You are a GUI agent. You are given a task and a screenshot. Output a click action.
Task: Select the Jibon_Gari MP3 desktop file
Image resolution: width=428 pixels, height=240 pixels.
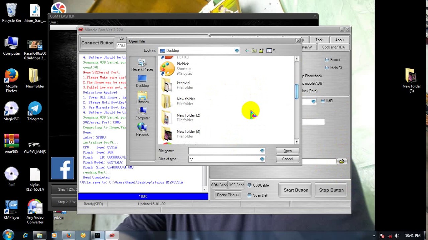pyautogui.click(x=35, y=13)
